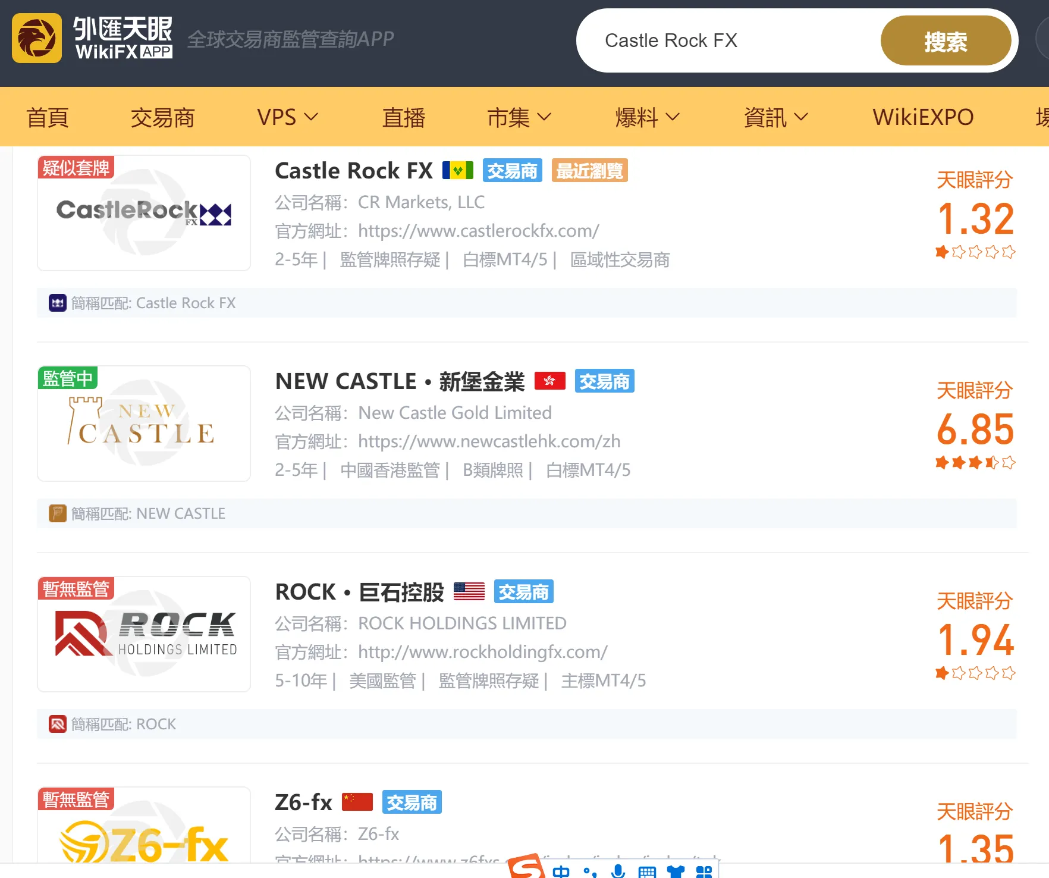1049x878 pixels.
Task: Click the input method microphone icon
Action: click(x=618, y=871)
